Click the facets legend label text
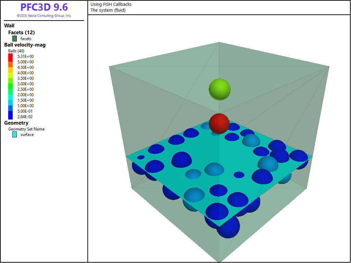This screenshot has width=351, height=263. [x=26, y=39]
